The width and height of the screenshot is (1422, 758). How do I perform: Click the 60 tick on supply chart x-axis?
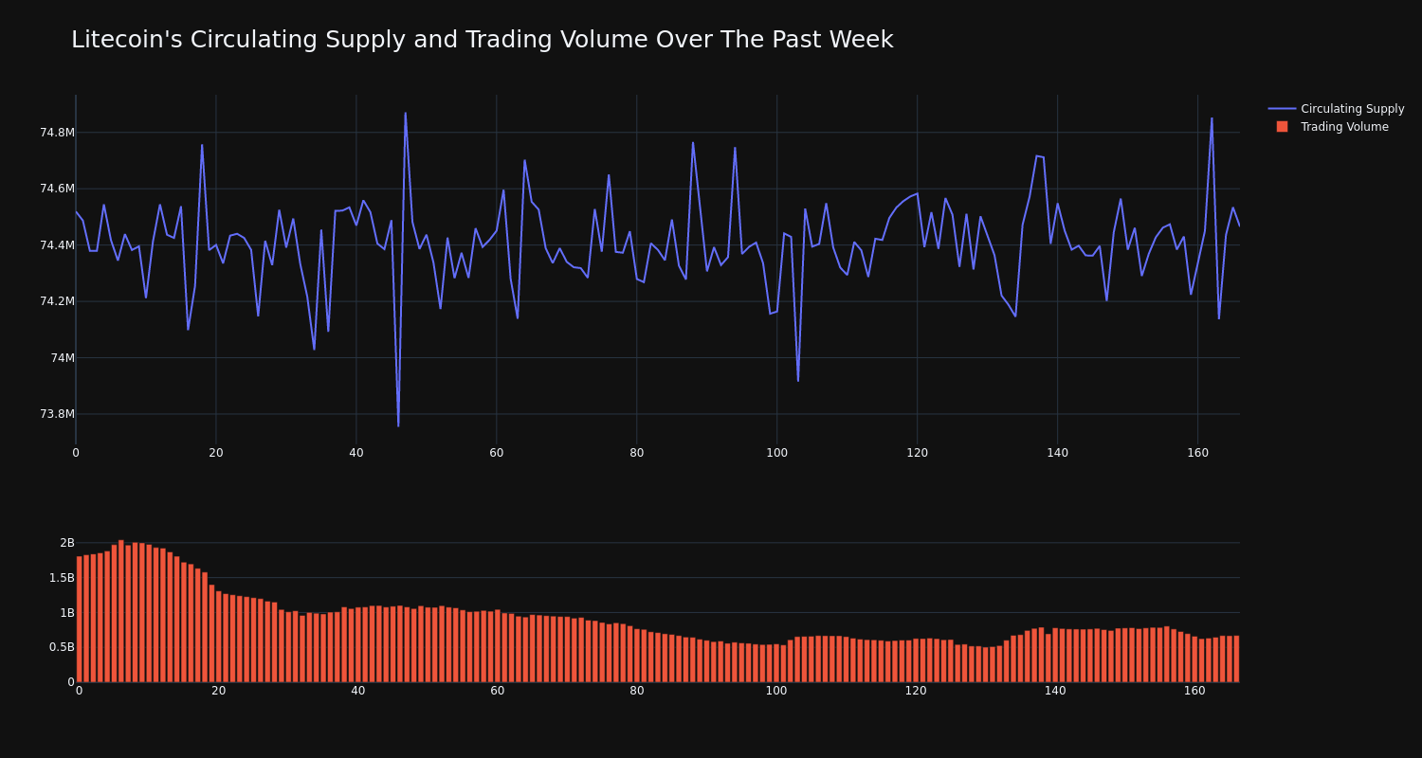497,453
